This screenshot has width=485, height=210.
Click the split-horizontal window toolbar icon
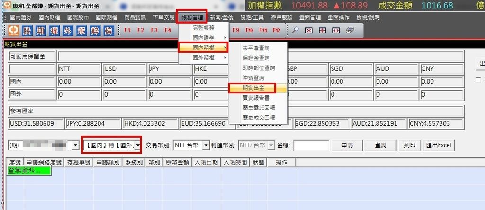322,31
